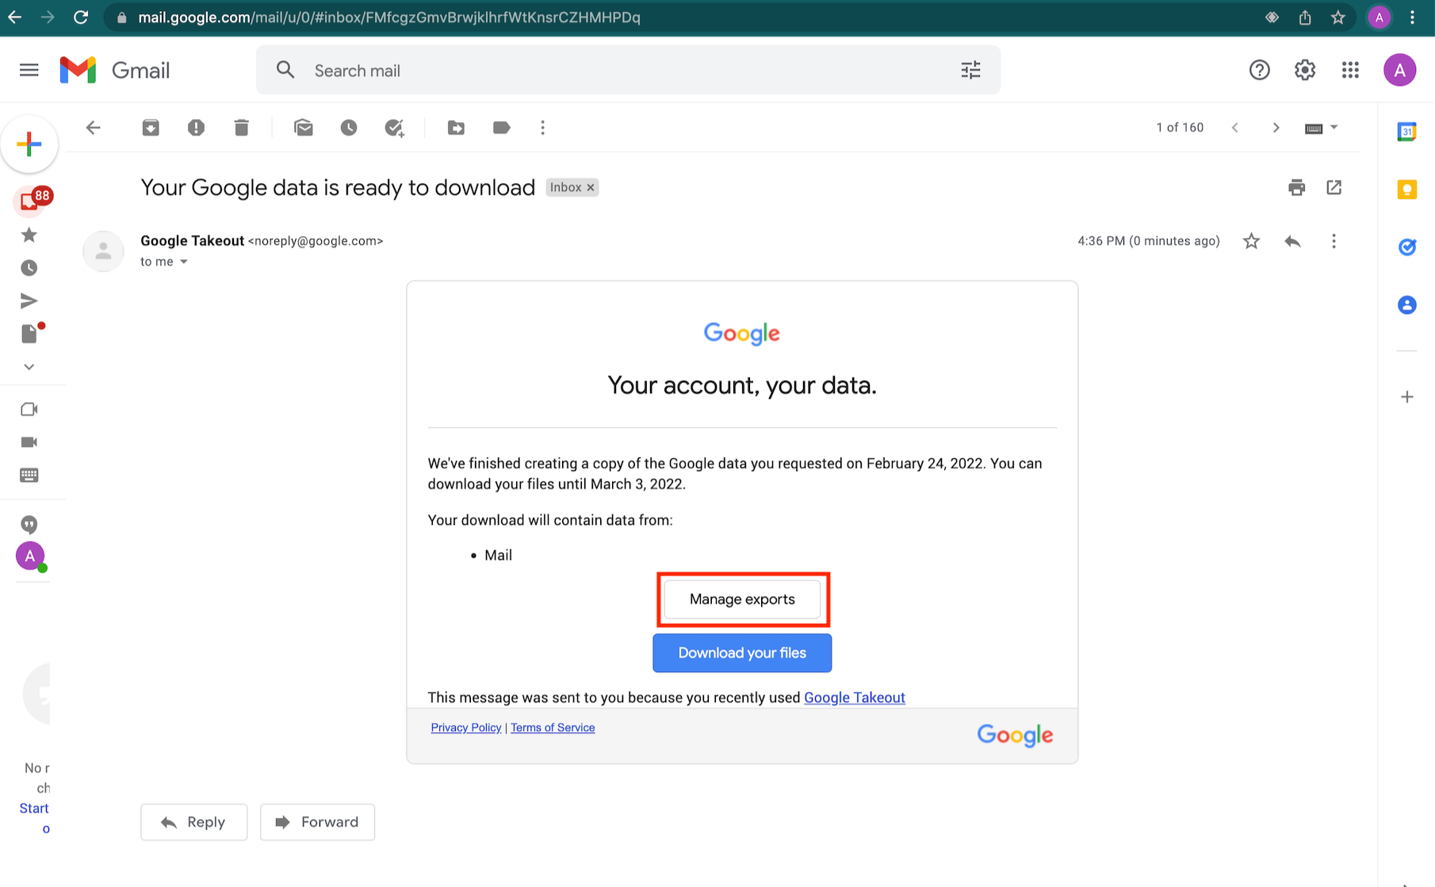The height and width of the screenshot is (887, 1435).
Task: Star the Google Takeout message
Action: (1251, 241)
